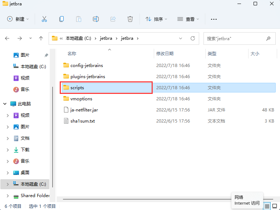Select 桌面 in navigation pane
The width and height of the screenshot is (280, 210).
click(21, 173)
